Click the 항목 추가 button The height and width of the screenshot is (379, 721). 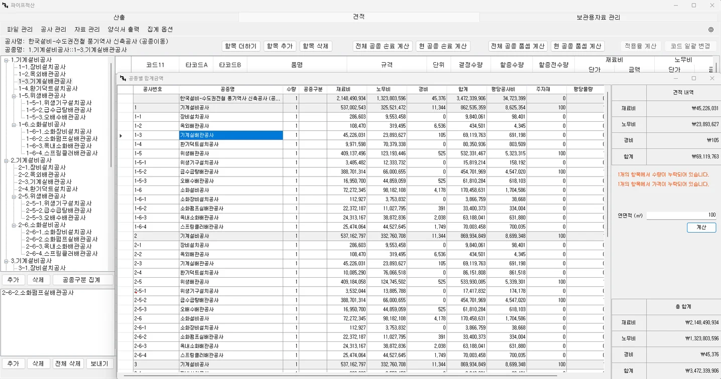pos(280,46)
